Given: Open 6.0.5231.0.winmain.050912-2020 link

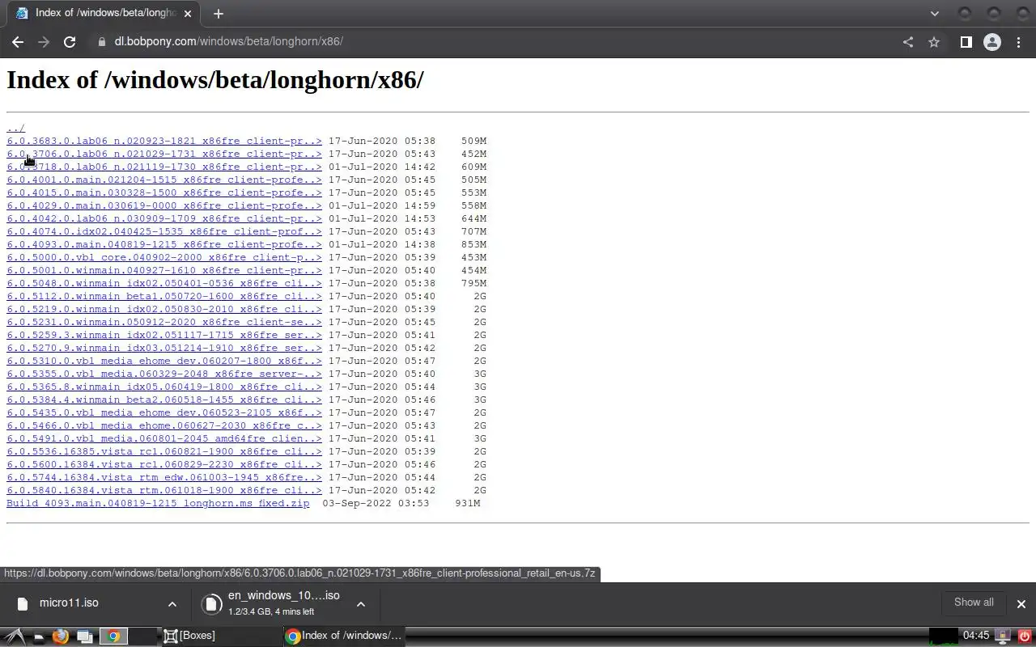Looking at the screenshot, I should tap(164, 322).
